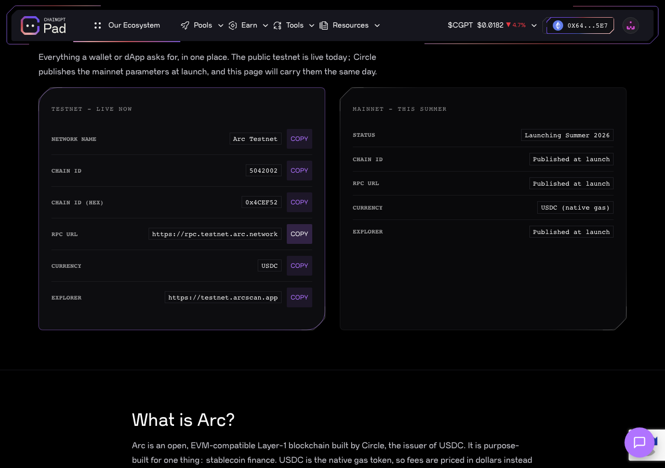The width and height of the screenshot is (665, 468).
Task: Open the Resources menu item
Action: 350,25
